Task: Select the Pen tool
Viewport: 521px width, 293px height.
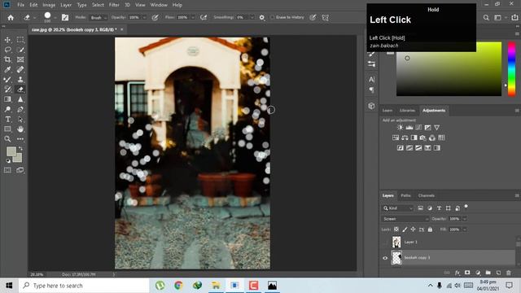Action: (20, 109)
